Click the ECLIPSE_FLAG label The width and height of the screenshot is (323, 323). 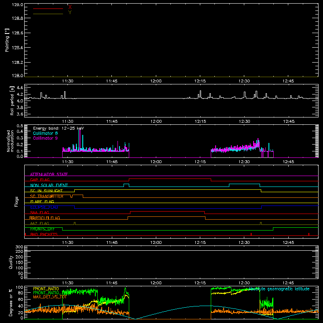coord(44,207)
